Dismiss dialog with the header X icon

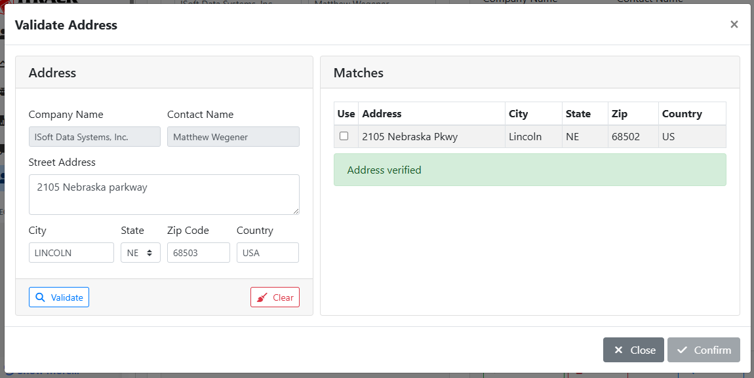click(734, 25)
